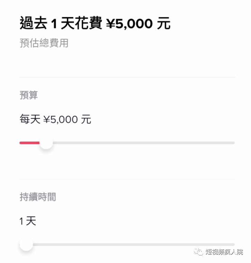The width and height of the screenshot is (251, 263).
Task: Click the 預算 section label
Action: coord(29,95)
